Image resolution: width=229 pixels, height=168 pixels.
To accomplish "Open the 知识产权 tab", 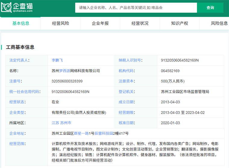I will click(x=180, y=23).
